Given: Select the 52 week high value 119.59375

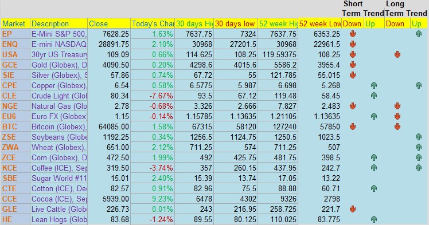Looking at the screenshot, I should pyautogui.click(x=278, y=54).
